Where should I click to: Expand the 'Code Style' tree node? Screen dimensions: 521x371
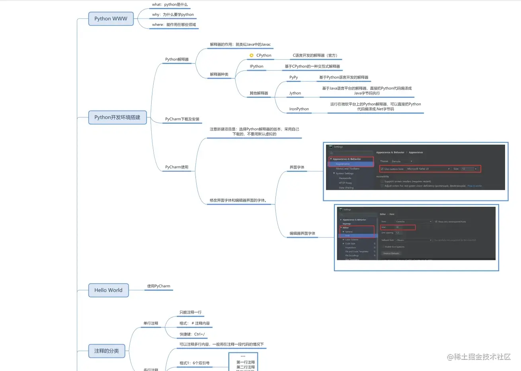pyautogui.click(x=343, y=244)
